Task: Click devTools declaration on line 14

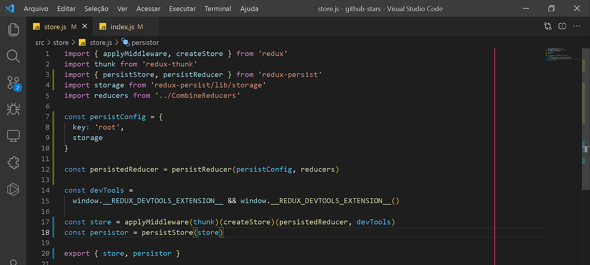Action: [107, 191]
